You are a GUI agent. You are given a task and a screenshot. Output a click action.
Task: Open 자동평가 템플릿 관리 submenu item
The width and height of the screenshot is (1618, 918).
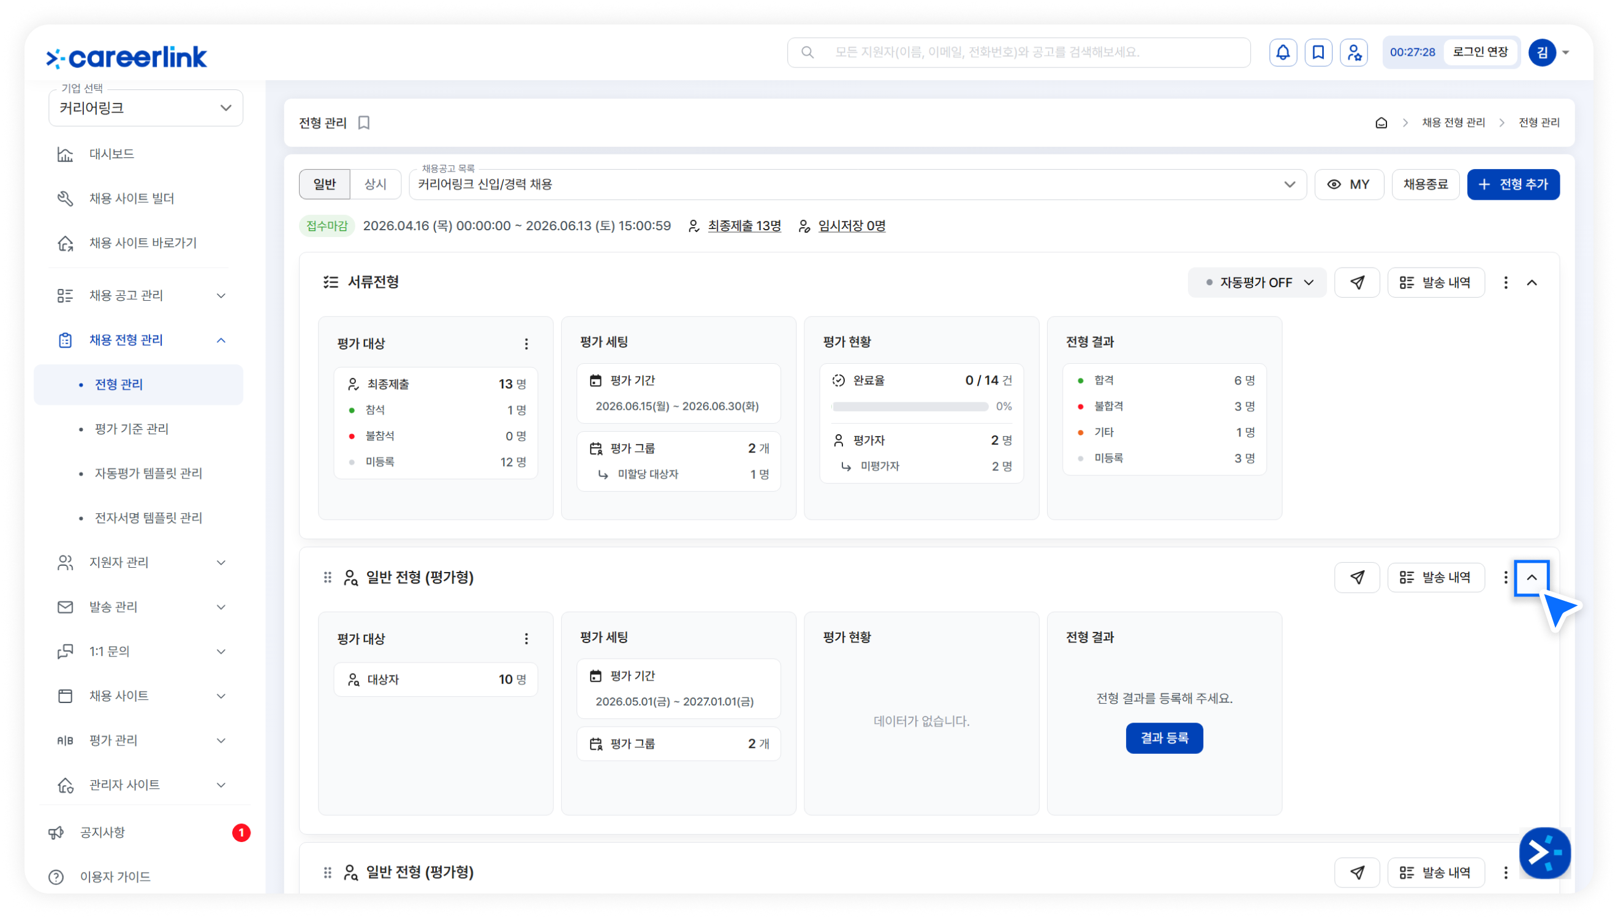pyautogui.click(x=148, y=473)
